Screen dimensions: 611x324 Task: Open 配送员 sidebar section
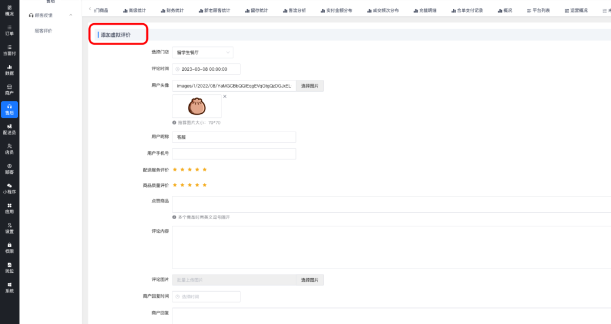point(10,129)
